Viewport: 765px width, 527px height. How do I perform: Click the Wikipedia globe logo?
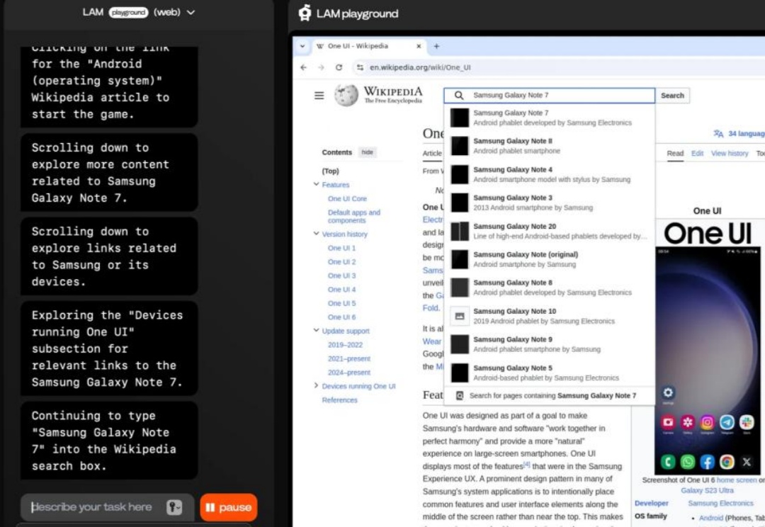click(346, 95)
